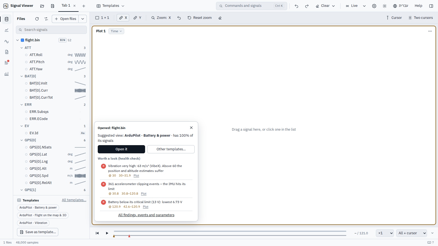This screenshot has width=438, height=246.
Task: Jump to start of playback
Action: 97,233
